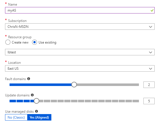Click the Update domains value box

coord(149,101)
